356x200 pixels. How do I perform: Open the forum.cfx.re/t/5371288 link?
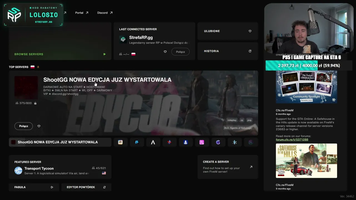pos(292,139)
